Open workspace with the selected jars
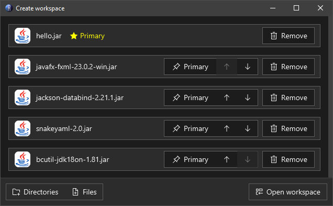 [288, 192]
